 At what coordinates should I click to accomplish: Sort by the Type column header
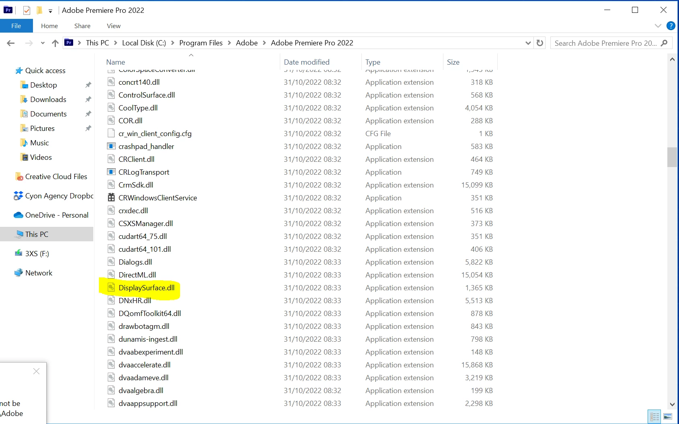pos(373,62)
